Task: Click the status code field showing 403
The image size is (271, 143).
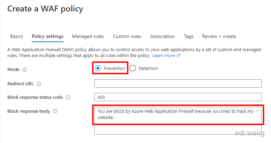Action: pyautogui.click(x=178, y=97)
